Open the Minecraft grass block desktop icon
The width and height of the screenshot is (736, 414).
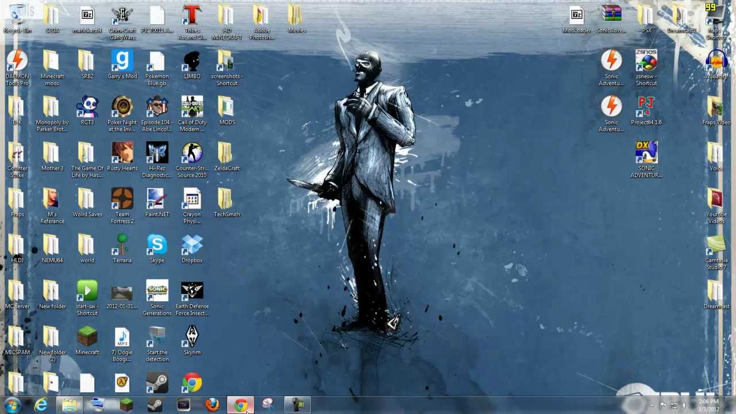87,341
